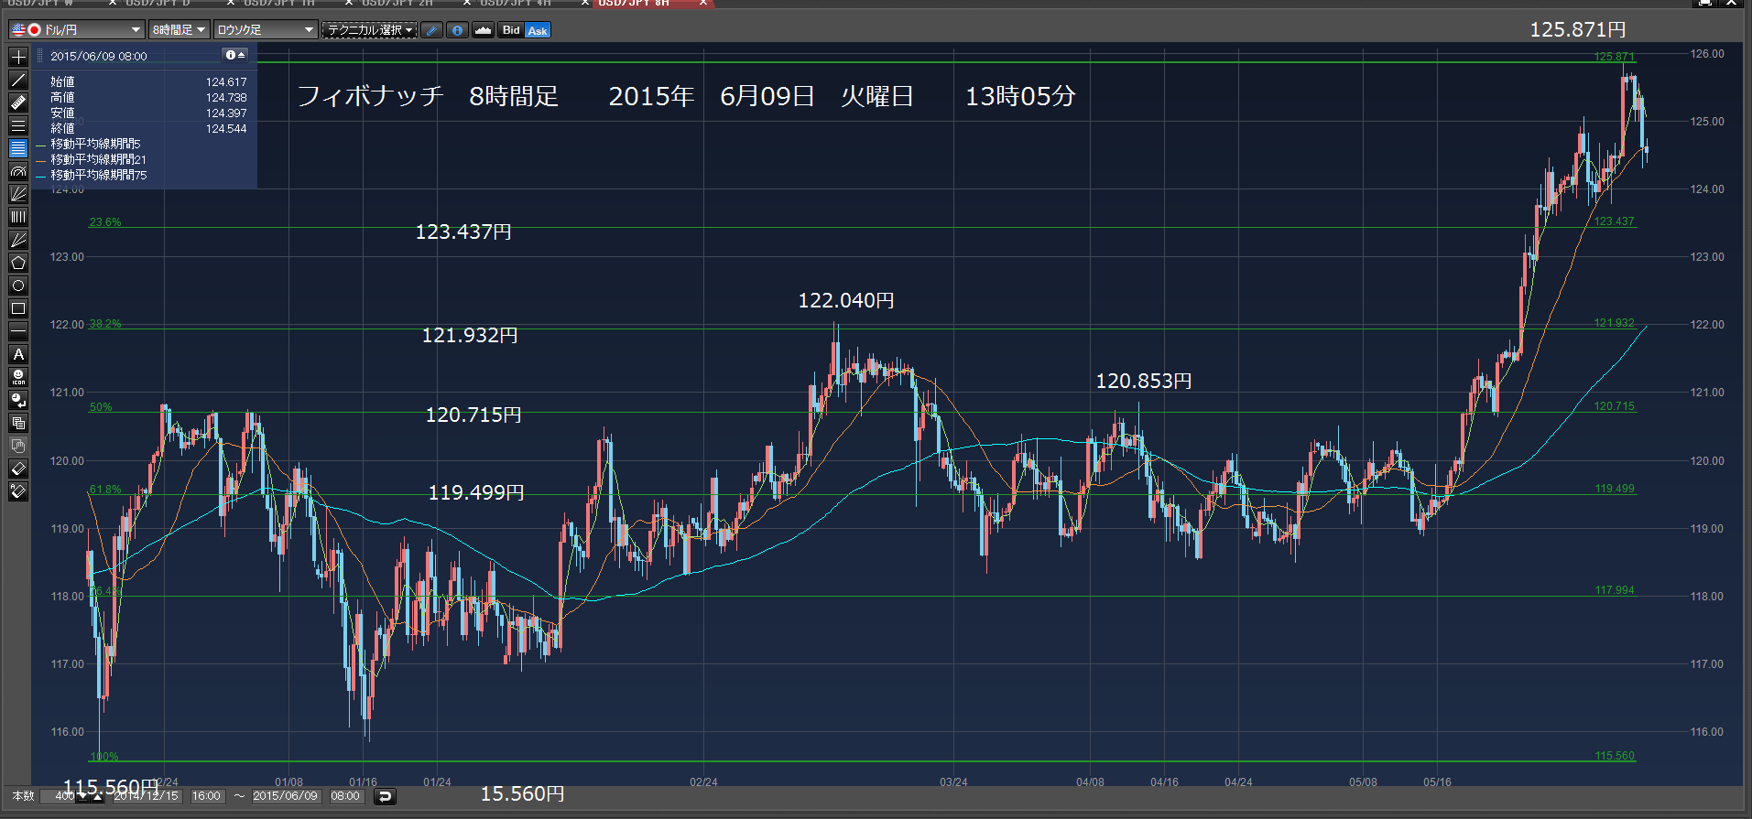Select the Gann angle lines tool

point(18,240)
